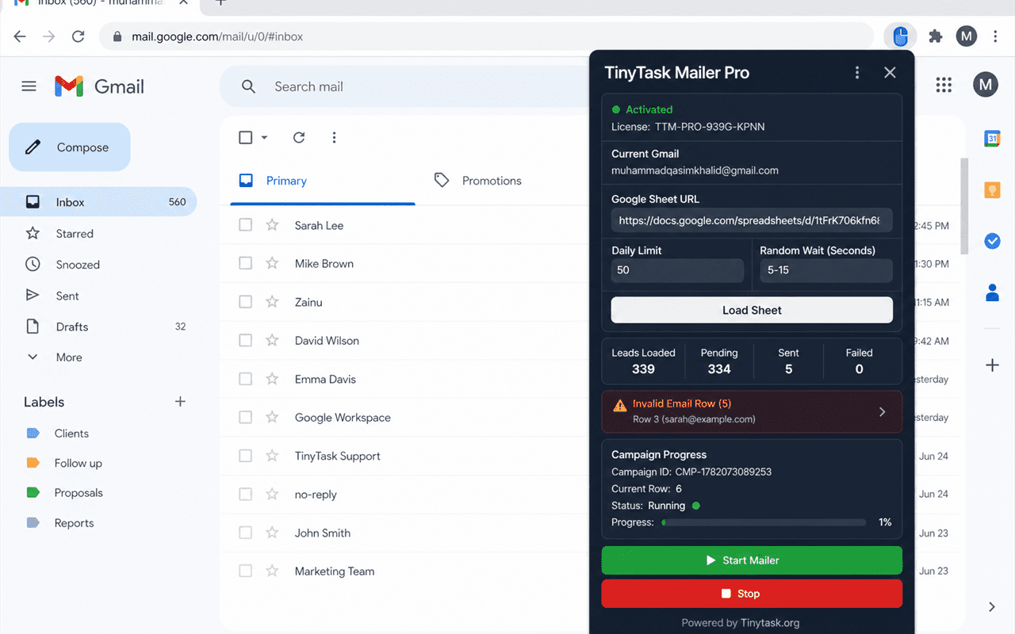Check the Mike Brown email checkbox
This screenshot has height=634, width=1015.
(246, 263)
